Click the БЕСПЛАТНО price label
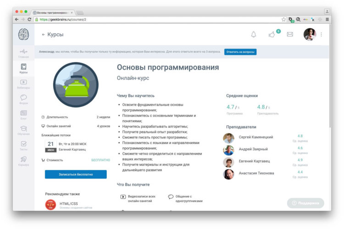This screenshot has width=344, height=229. click(x=101, y=160)
